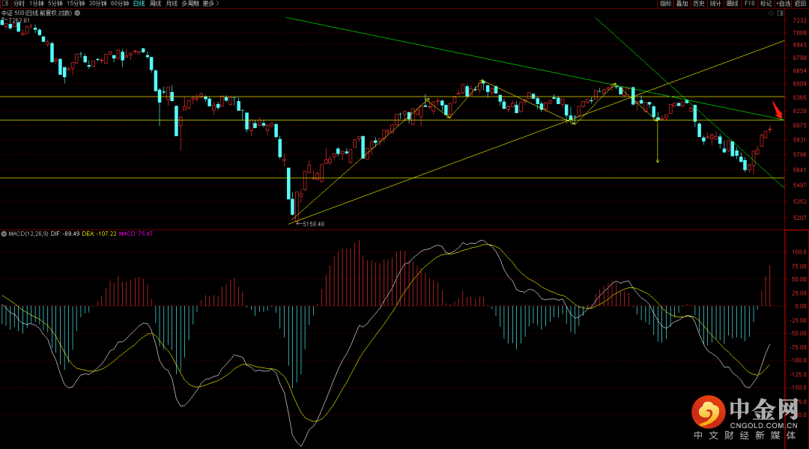809x449 pixels.
Task: Click the MACD(12,26,9) indicator label
Action: [x=28, y=233]
